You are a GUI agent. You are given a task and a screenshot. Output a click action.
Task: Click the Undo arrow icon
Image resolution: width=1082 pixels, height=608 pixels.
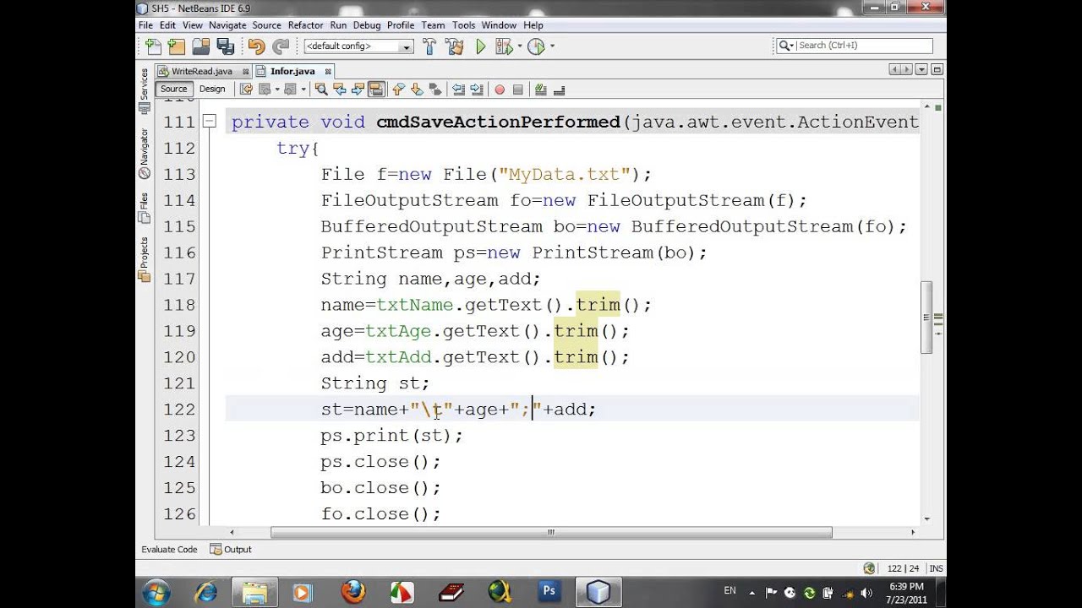pyautogui.click(x=256, y=46)
